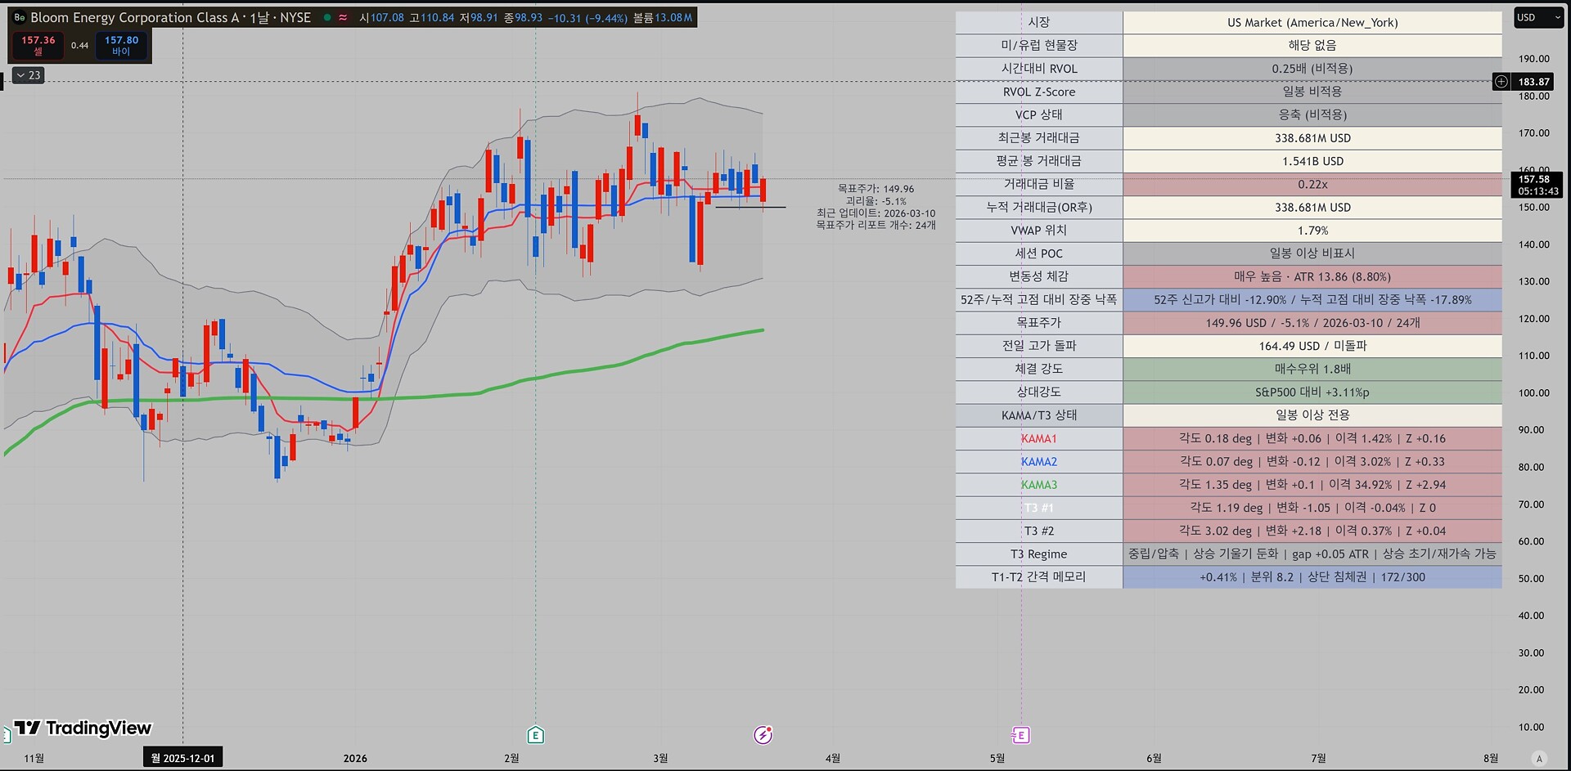The height and width of the screenshot is (771, 1571).
Task: Click the volume value 13.08M
Action: [673, 17]
